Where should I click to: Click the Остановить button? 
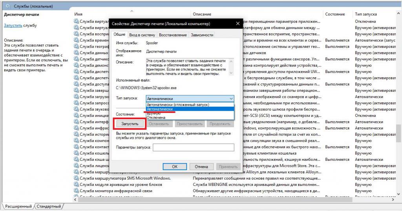(x=159, y=124)
